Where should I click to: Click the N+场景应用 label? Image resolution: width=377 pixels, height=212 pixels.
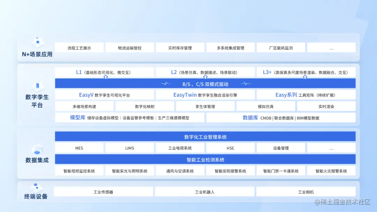click(x=37, y=54)
